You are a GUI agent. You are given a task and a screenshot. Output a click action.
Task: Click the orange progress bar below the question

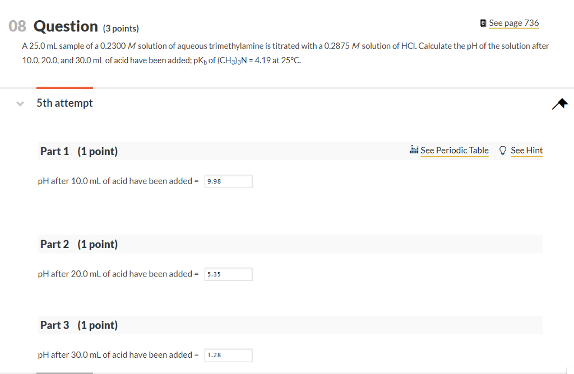coord(64,87)
